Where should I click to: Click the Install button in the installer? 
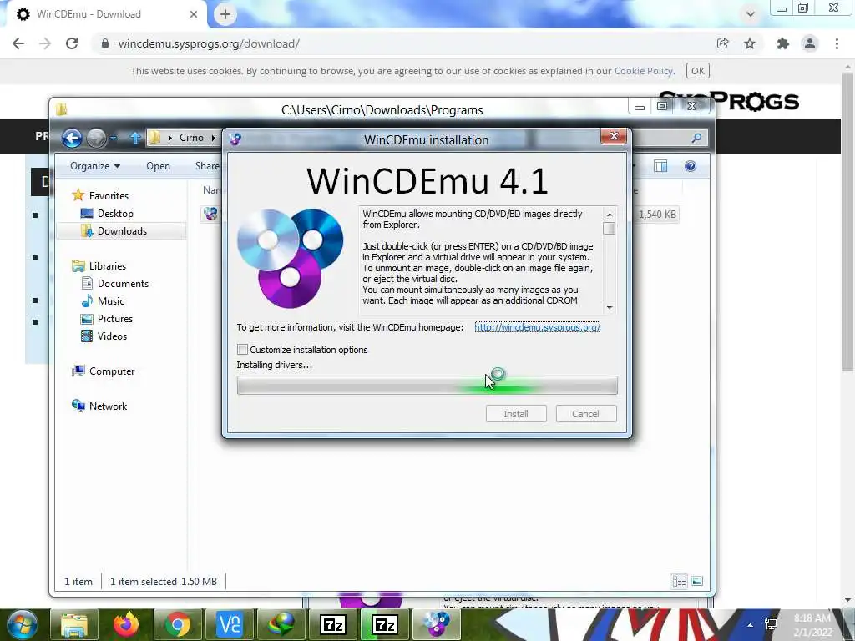(516, 414)
